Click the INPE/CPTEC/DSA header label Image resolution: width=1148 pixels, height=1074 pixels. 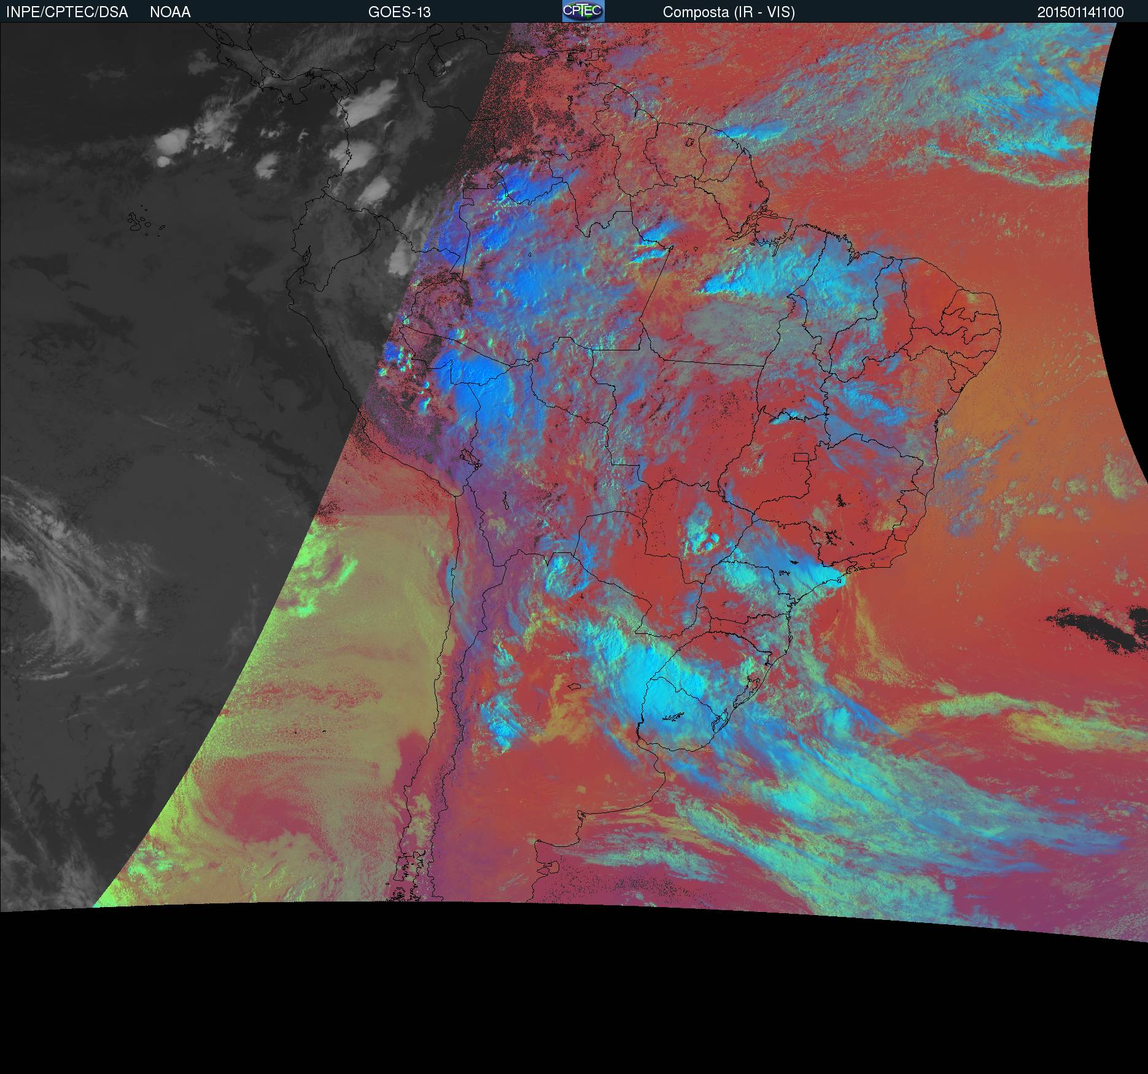pyautogui.click(x=67, y=12)
